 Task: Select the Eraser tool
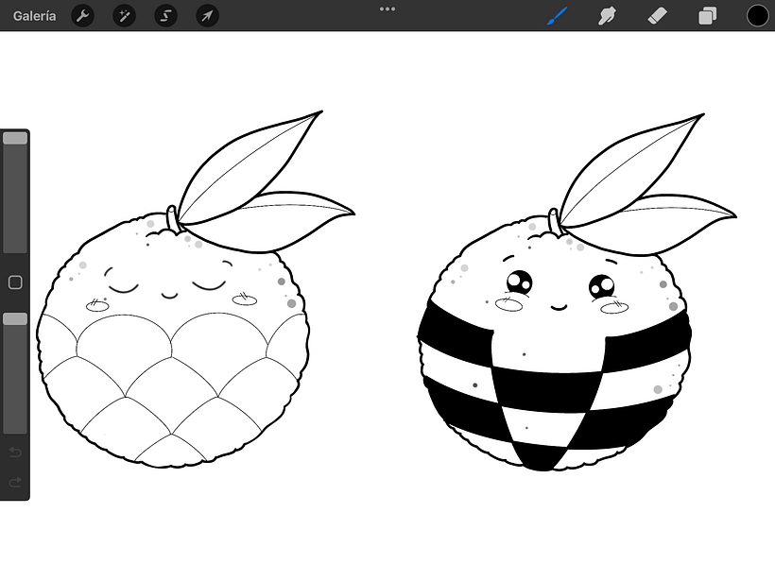657,16
